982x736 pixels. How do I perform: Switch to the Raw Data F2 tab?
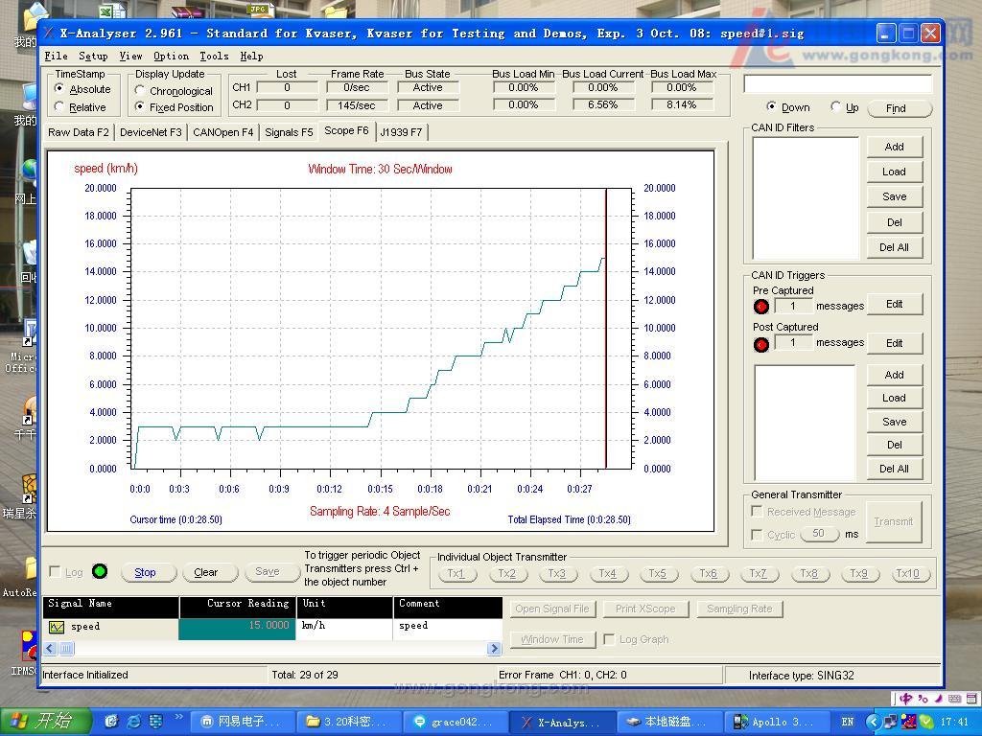[x=79, y=132]
